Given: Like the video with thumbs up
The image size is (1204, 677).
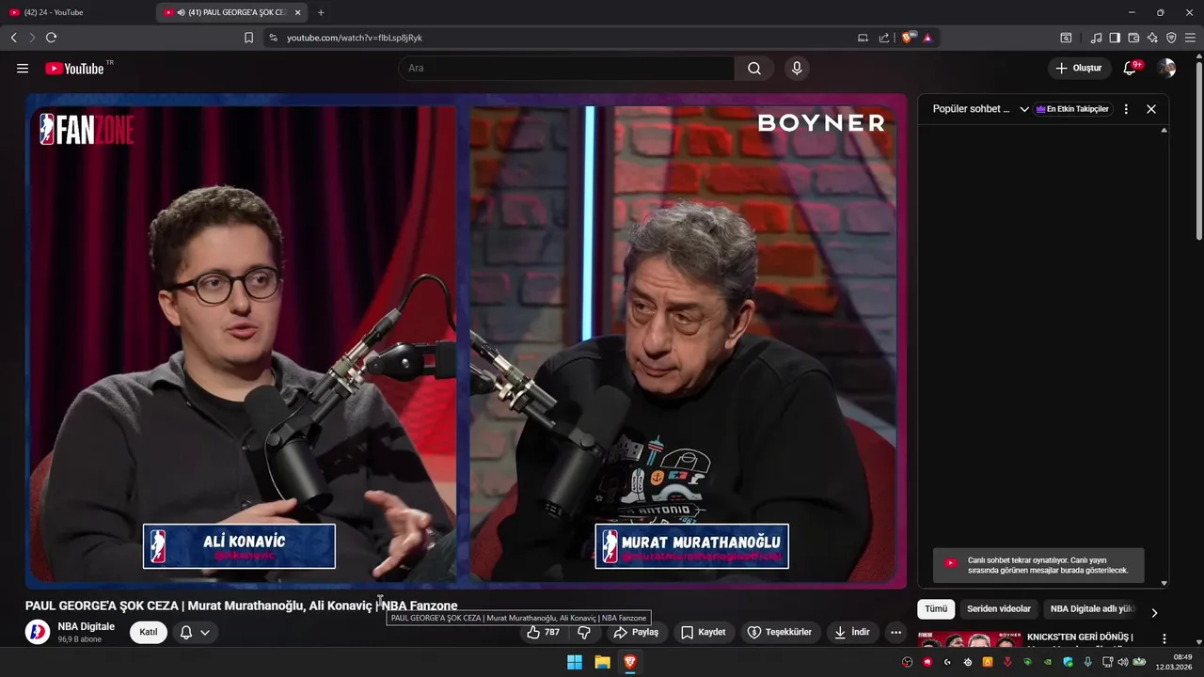Looking at the screenshot, I should click(x=544, y=633).
